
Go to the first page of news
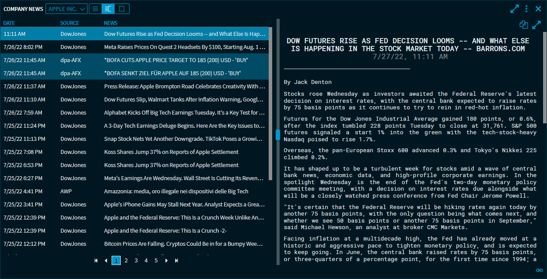click(96, 261)
